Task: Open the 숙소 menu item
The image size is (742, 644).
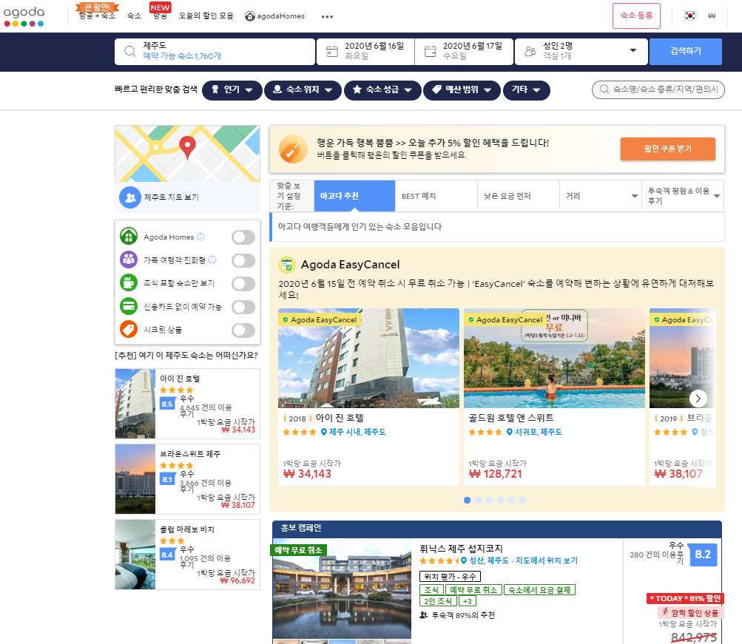Action: (x=135, y=16)
